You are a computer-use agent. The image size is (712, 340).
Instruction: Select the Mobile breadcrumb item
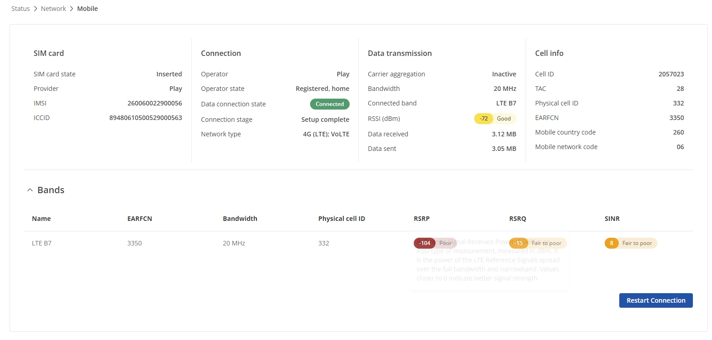(x=87, y=9)
